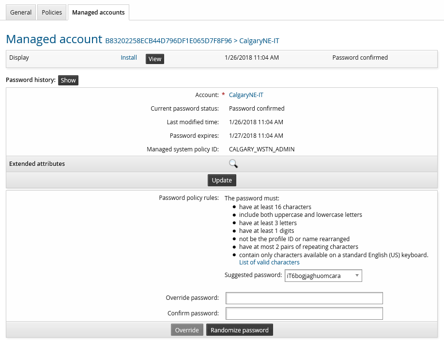Open the Policies tab
444x344 pixels.
(x=52, y=13)
